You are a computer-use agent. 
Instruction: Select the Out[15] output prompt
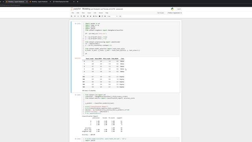[x=78, y=58]
